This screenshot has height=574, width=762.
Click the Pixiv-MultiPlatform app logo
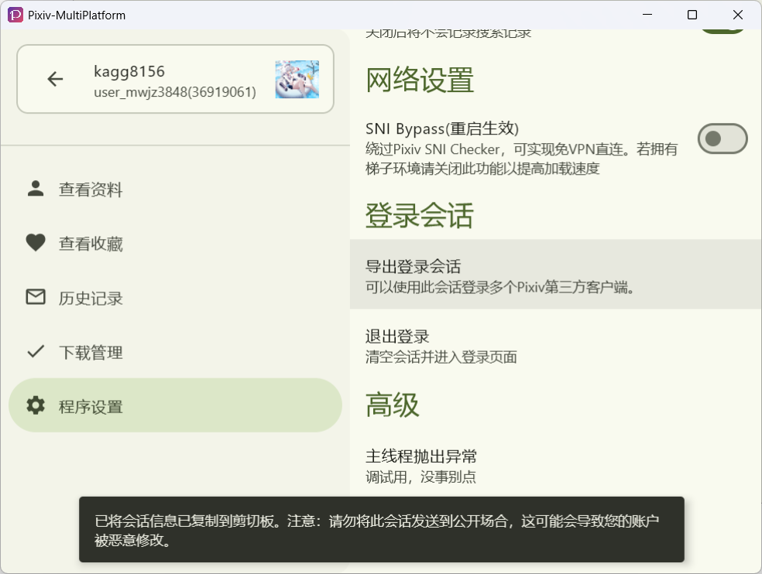coord(15,15)
